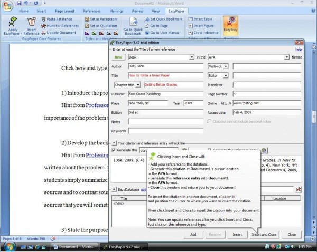Click the Author field with Doe, John
317x252 pixels.
pos(165,66)
